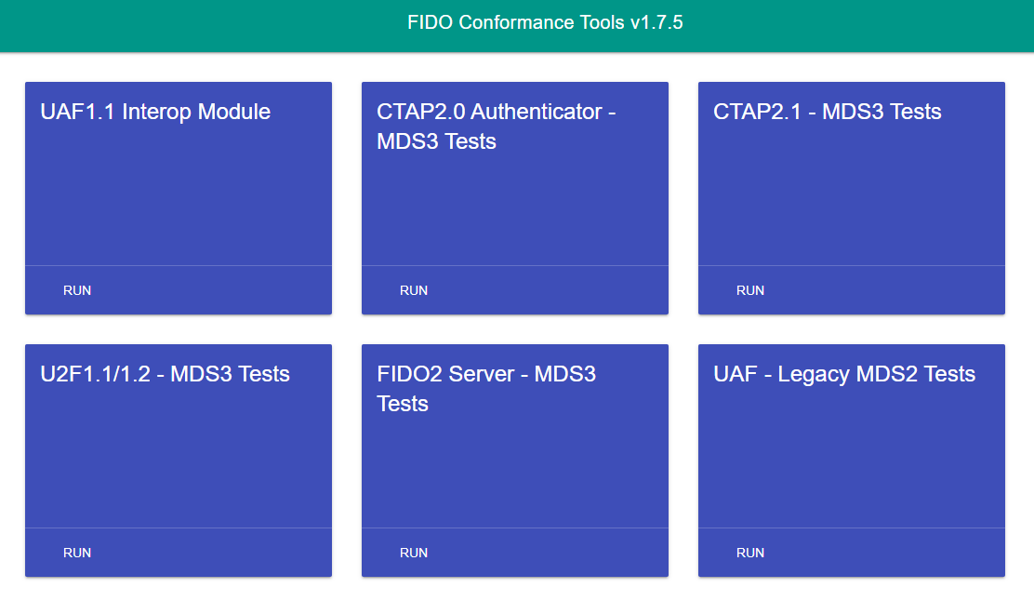Run CTAP2.0 Authenticator - MDS3 Tests
Screen dimensions: 1034x601
414,290
